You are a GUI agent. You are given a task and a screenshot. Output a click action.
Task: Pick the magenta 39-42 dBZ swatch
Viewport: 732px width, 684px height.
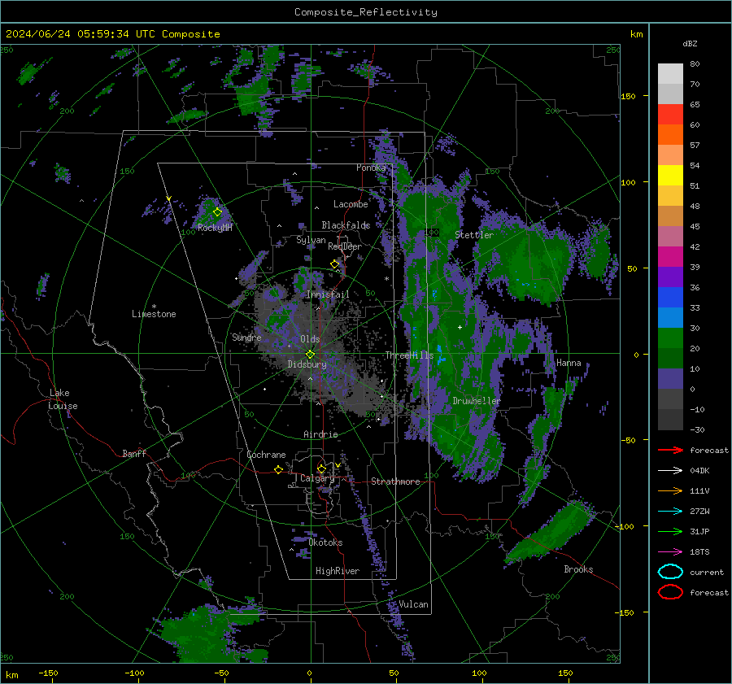[x=670, y=257]
